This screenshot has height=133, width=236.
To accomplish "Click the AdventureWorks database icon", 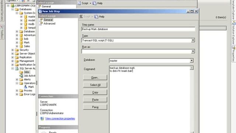I will coord(21,35).
